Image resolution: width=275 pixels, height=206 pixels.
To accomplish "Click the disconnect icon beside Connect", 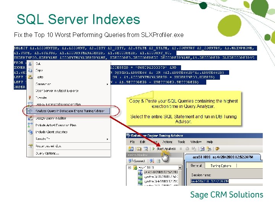I will click(x=152, y=161).
